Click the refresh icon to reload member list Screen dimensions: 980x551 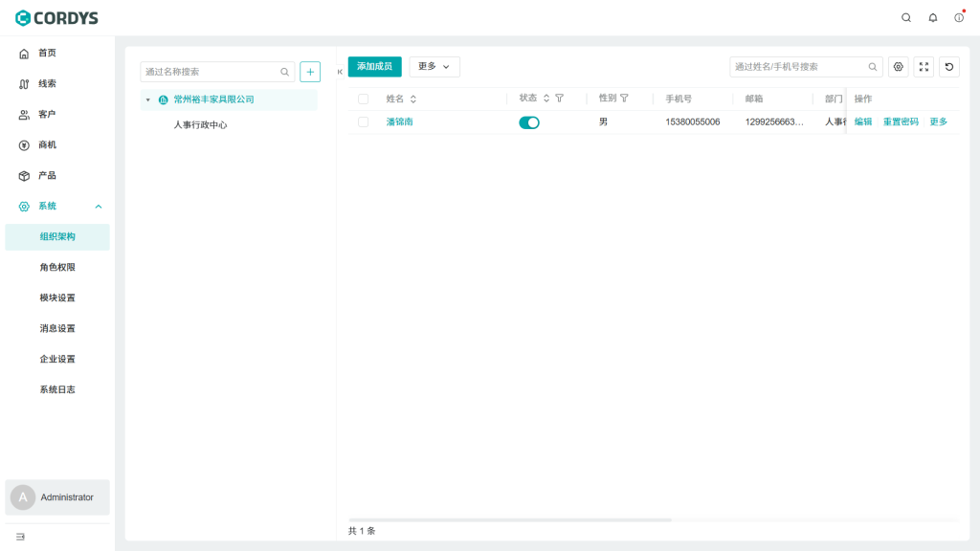point(948,67)
